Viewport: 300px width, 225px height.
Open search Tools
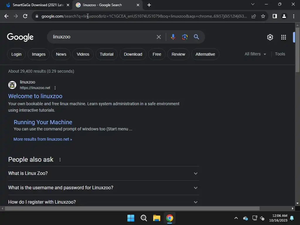click(x=280, y=54)
